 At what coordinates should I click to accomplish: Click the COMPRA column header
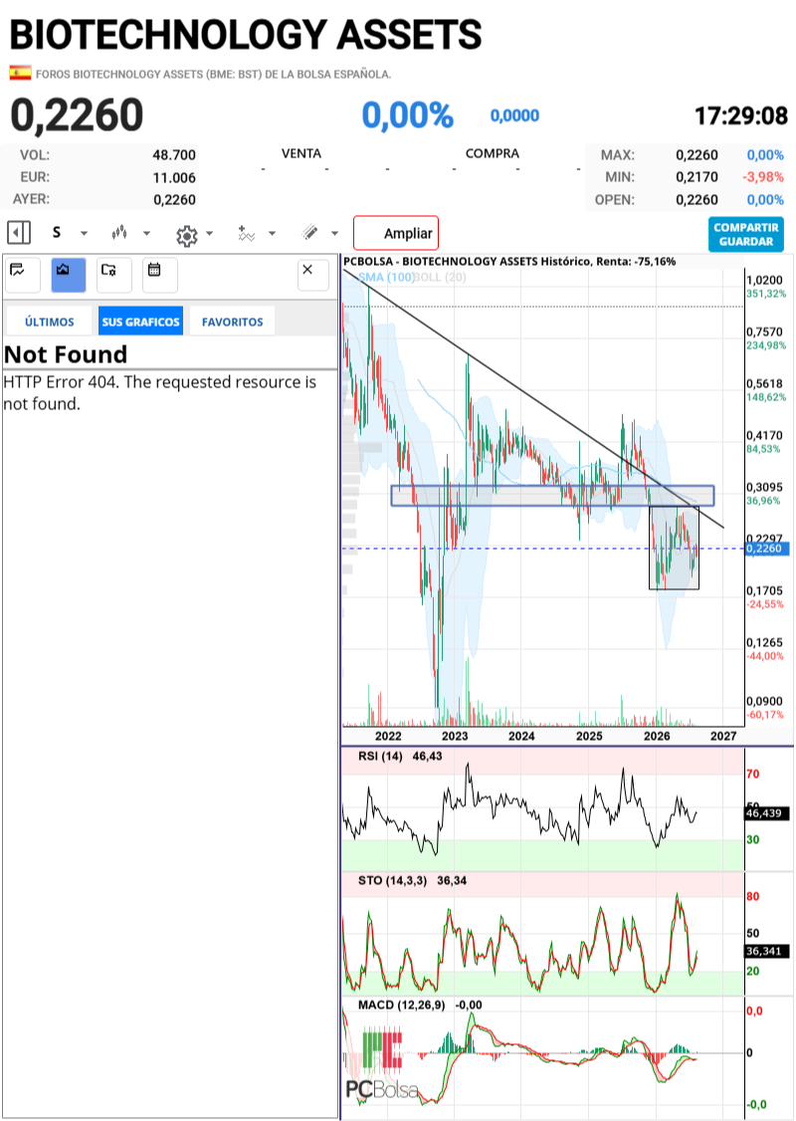[493, 153]
